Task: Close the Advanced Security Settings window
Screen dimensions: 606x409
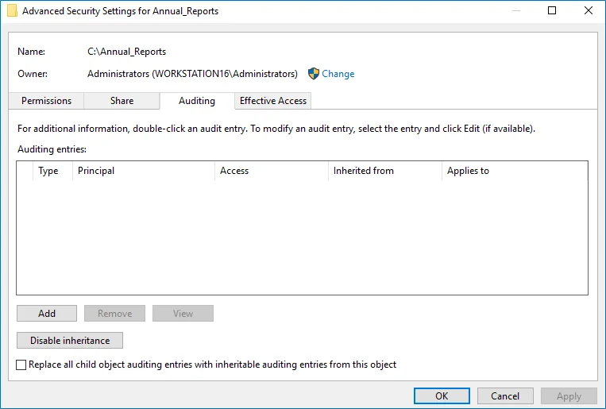Action: [x=589, y=10]
